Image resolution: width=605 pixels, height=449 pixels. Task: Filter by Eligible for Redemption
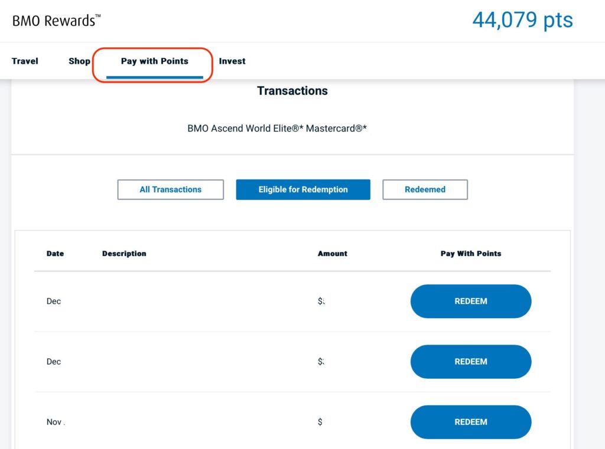coord(302,189)
